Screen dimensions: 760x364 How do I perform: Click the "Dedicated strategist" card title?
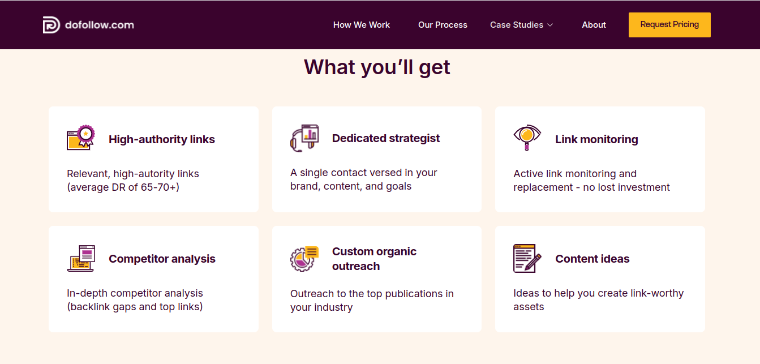(386, 138)
